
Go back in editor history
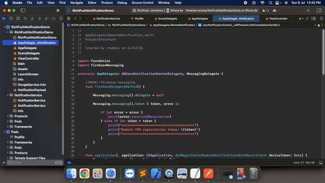pyautogui.click(x=76, y=18)
